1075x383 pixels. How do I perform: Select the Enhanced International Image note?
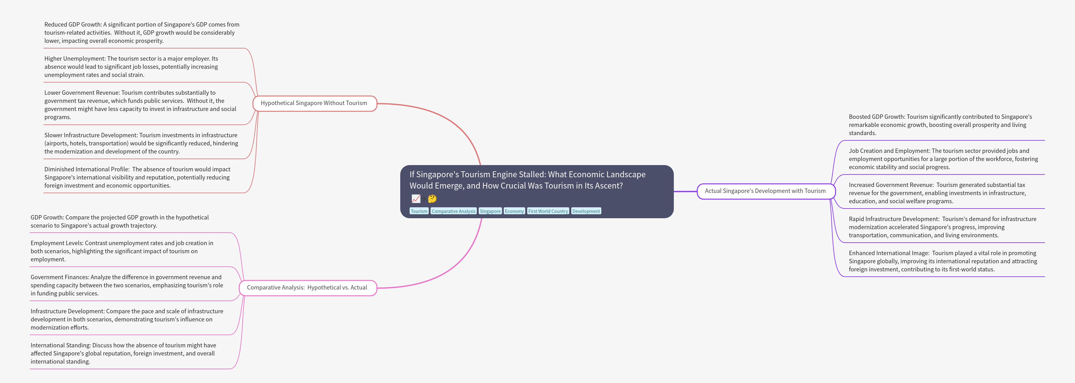pyautogui.click(x=942, y=261)
